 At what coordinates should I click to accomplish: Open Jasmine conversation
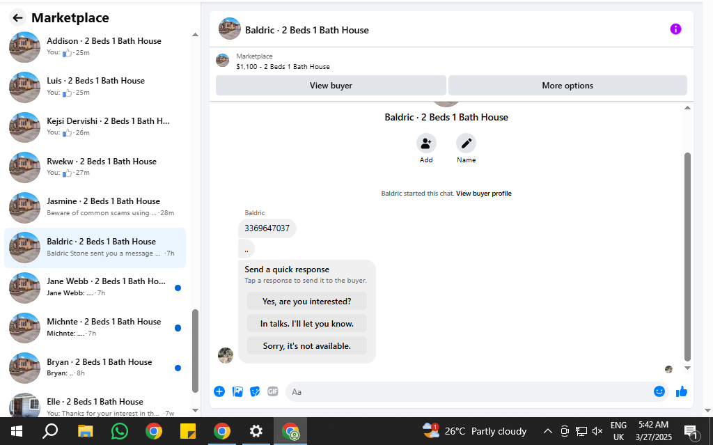coord(95,207)
